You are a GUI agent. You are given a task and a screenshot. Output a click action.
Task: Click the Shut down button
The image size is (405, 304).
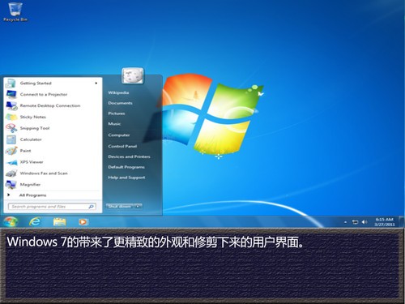click(120, 207)
